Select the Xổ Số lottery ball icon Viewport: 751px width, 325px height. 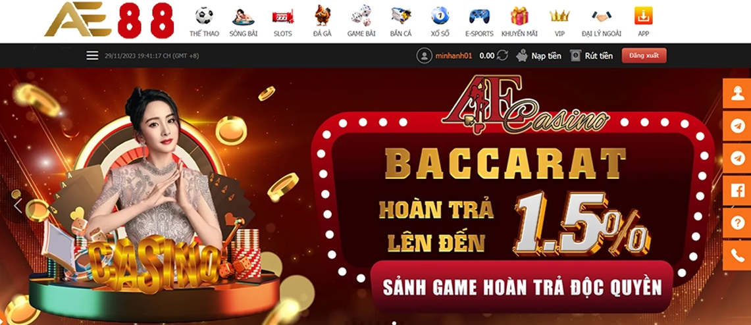point(440,16)
